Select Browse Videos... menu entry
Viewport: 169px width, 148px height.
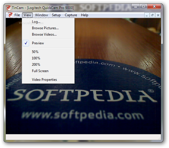pyautogui.click(x=48, y=34)
